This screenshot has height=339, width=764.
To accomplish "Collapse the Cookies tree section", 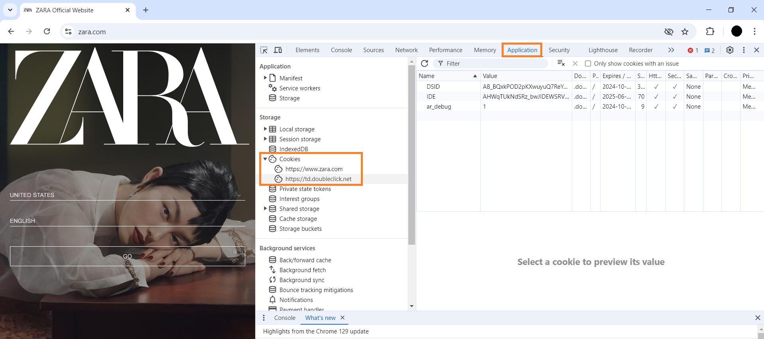I will 265,159.
